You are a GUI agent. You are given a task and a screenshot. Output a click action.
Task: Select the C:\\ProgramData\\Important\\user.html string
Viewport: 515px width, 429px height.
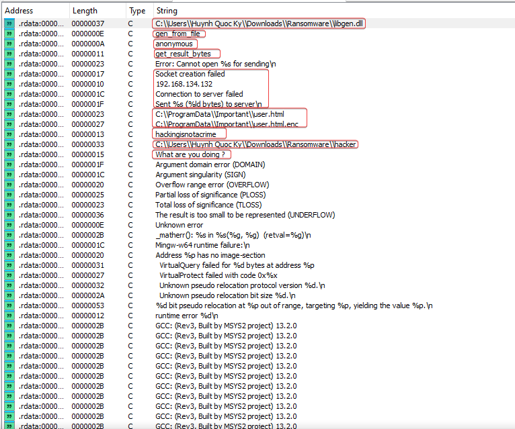click(x=220, y=114)
